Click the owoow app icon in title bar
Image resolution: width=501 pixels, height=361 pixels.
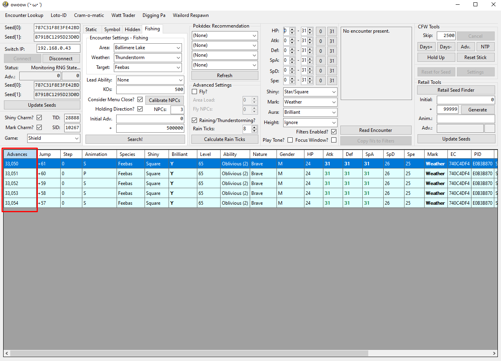tap(6, 4)
